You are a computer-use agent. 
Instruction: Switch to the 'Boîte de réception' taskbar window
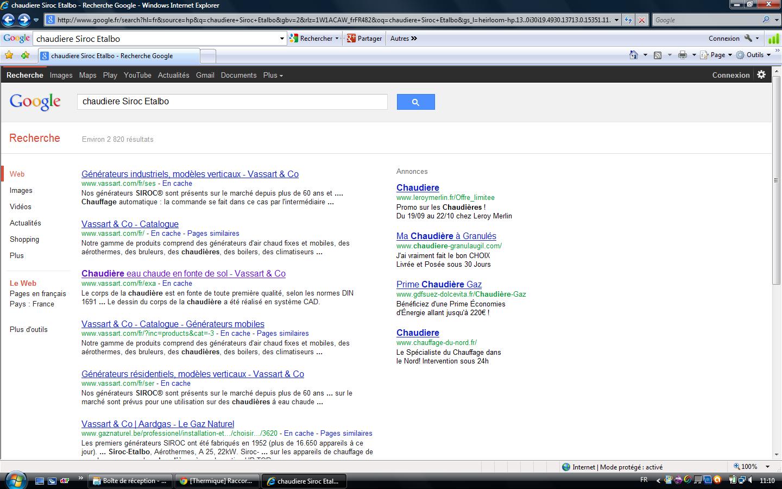tap(130, 481)
